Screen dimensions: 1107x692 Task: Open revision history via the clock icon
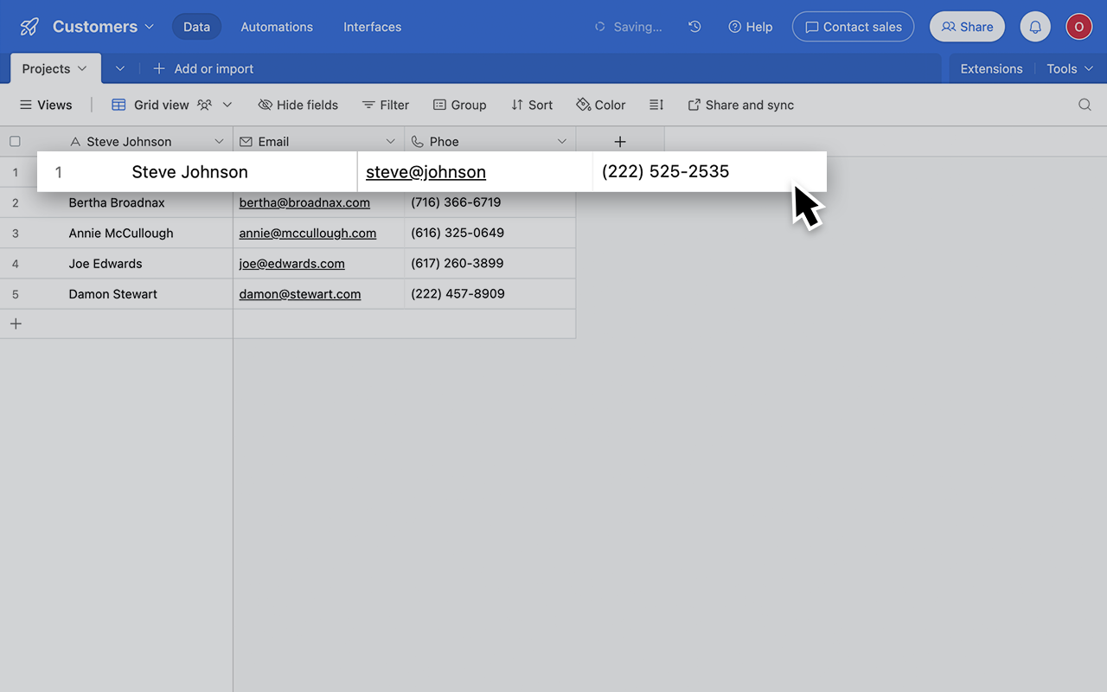(x=694, y=27)
